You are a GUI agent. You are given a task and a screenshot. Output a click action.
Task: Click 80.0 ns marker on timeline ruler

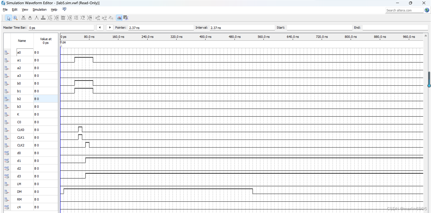click(89, 37)
